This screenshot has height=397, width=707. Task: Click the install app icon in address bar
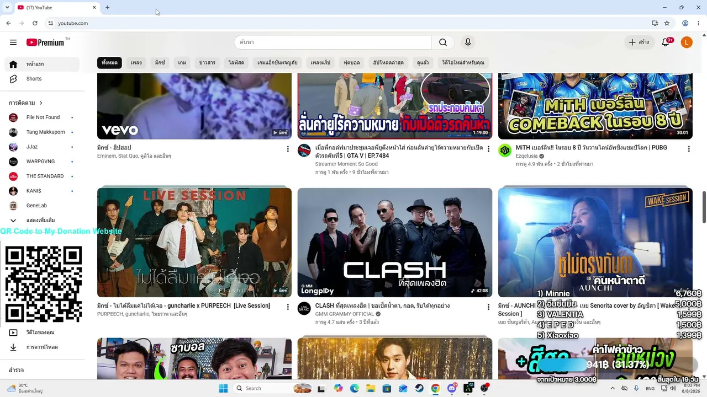point(655,23)
